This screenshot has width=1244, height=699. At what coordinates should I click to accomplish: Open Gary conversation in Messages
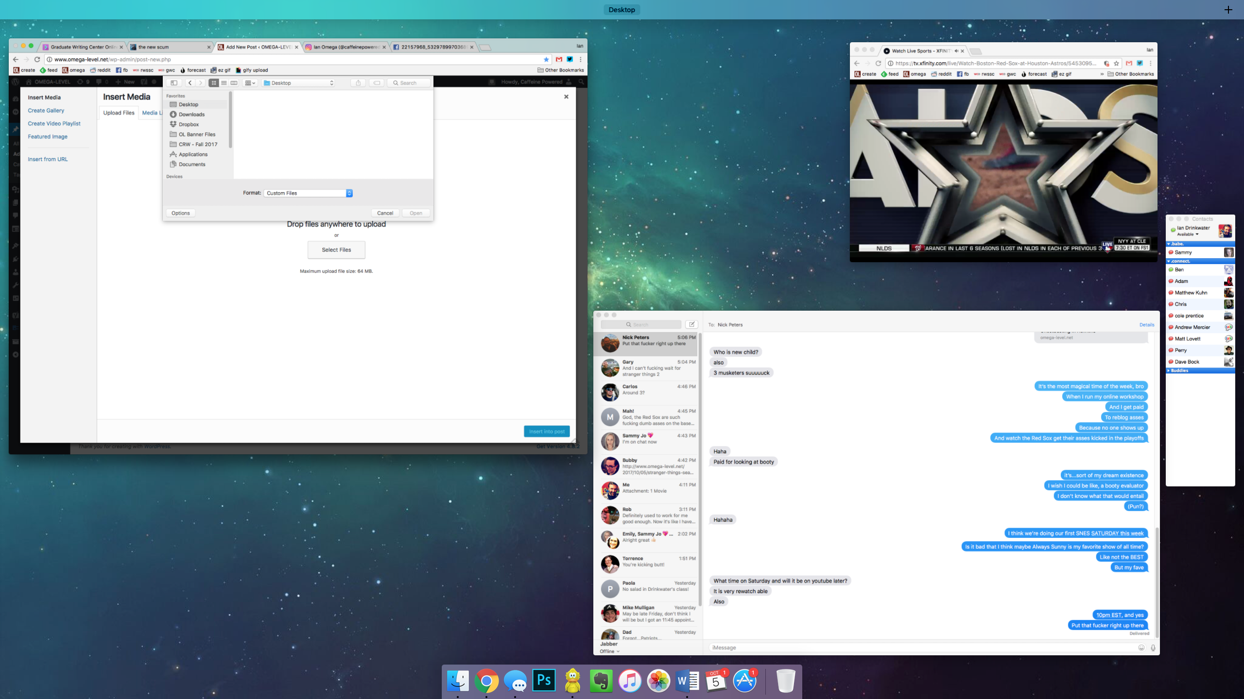pyautogui.click(x=646, y=368)
